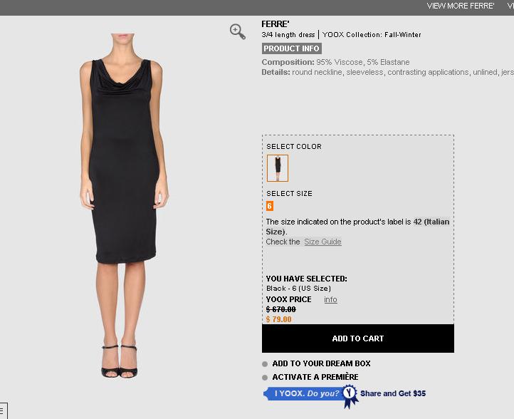Select the black dress color thumbnail

(278, 168)
